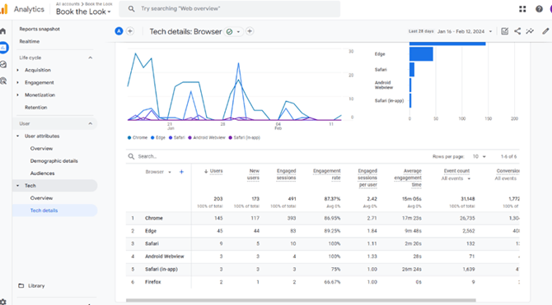Screen dimensions: 552x305
Task: Toggle the Safari series in chart legend
Action: coord(177,138)
